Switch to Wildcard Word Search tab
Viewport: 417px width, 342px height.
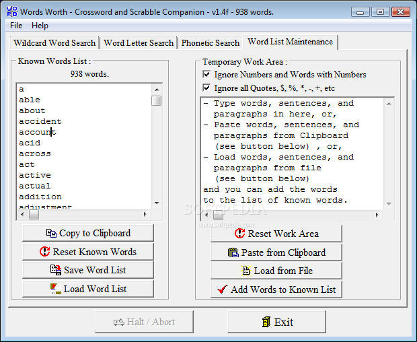tap(54, 43)
